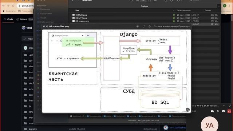Image resolution: width=233 pixels, height=131 pixels.
Task: Click the repository owner avatar next to 'text-'
Action: click(23, 28)
